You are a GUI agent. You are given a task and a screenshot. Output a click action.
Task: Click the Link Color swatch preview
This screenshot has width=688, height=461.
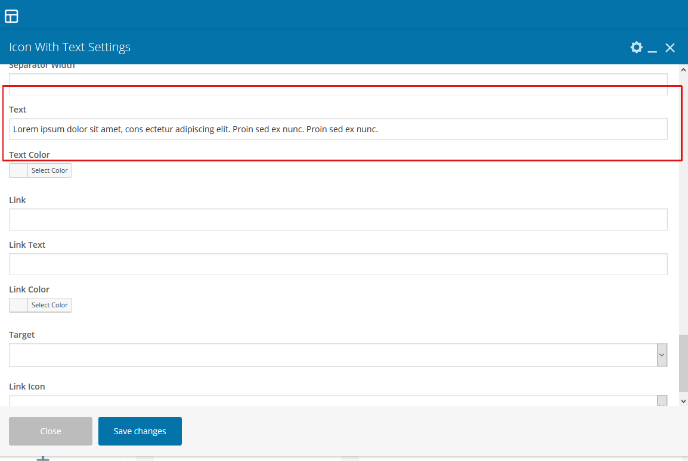pos(18,305)
